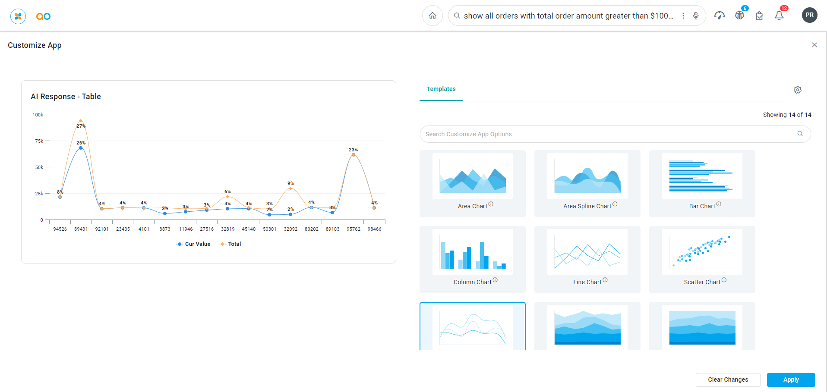Click the info icon beside Area Chart
827x392 pixels.
click(491, 204)
